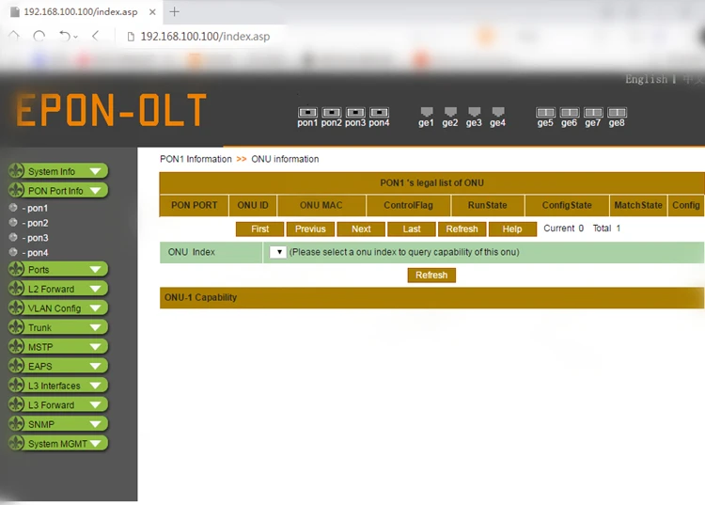
Task: Jump to Last page of ONU list
Action: point(412,229)
